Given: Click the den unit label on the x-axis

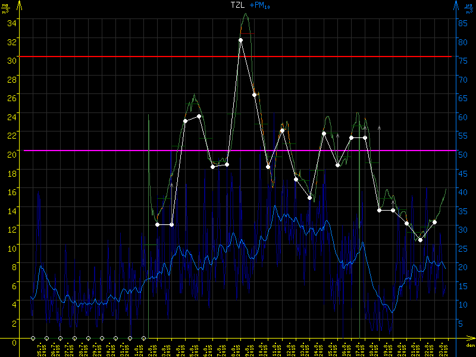Looking at the screenshot, I should point(469,347).
